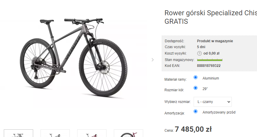Open the Wybierz rozmiar size dropdown

click(x=213, y=102)
